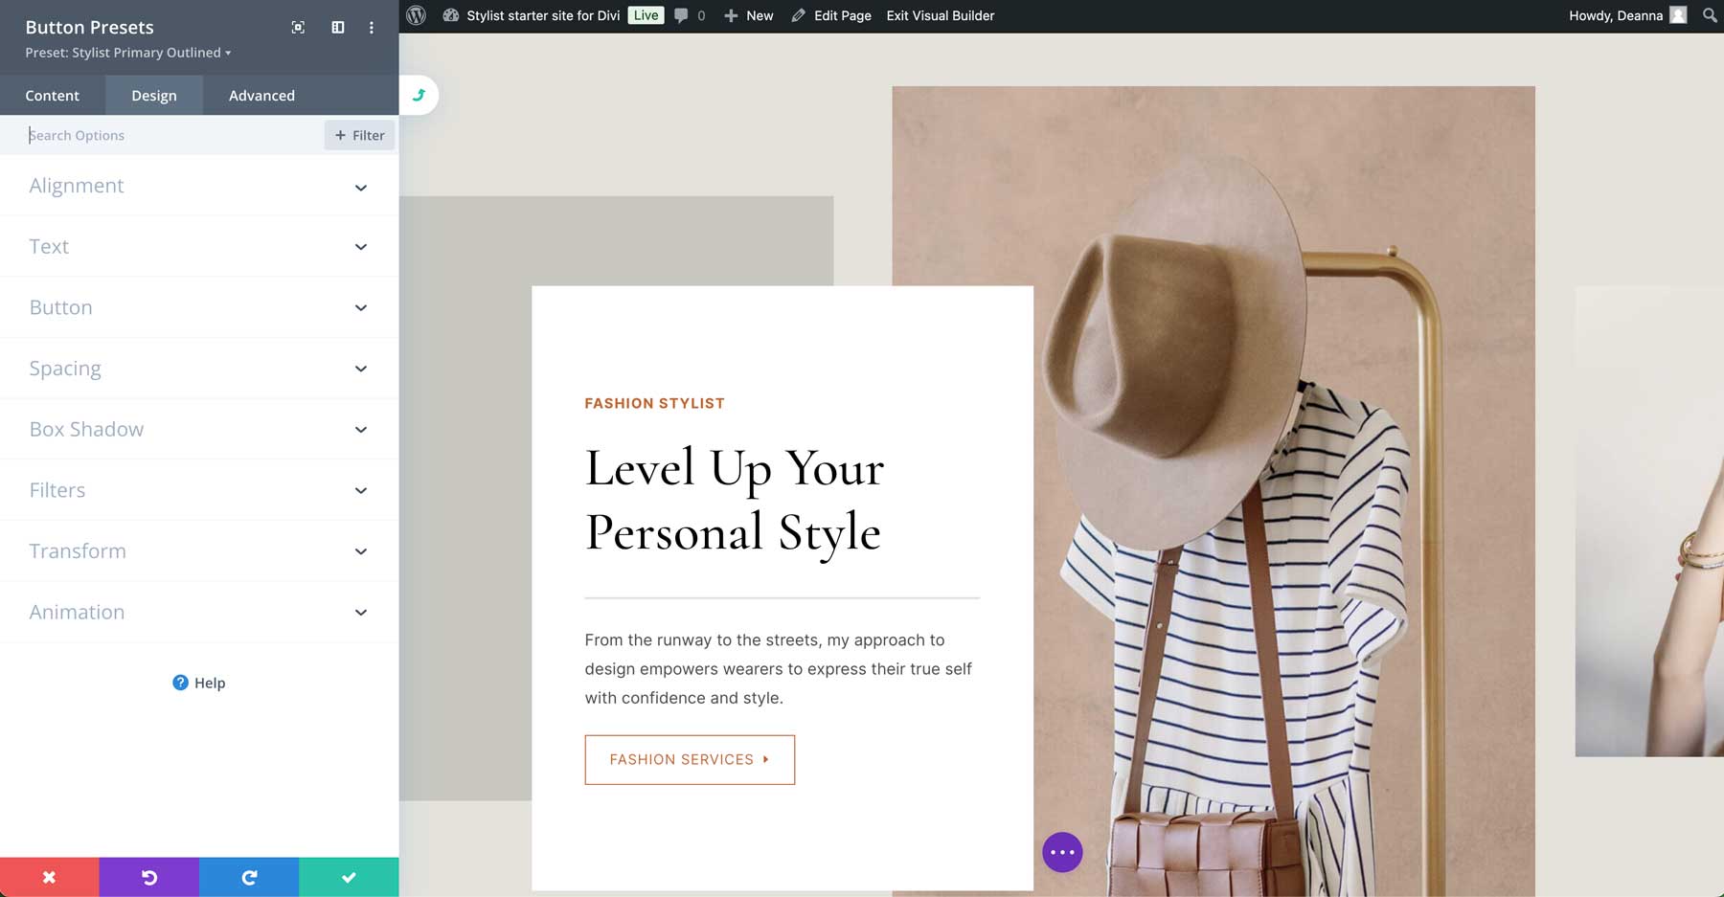This screenshot has width=1724, height=897.
Task: Click inside the Search Options field
Action: [x=144, y=134]
